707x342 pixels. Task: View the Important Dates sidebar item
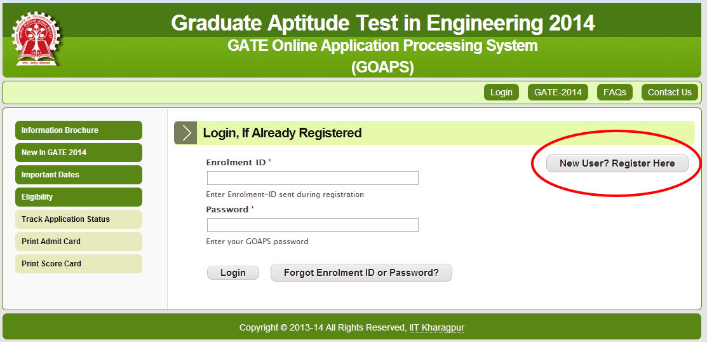(x=79, y=175)
